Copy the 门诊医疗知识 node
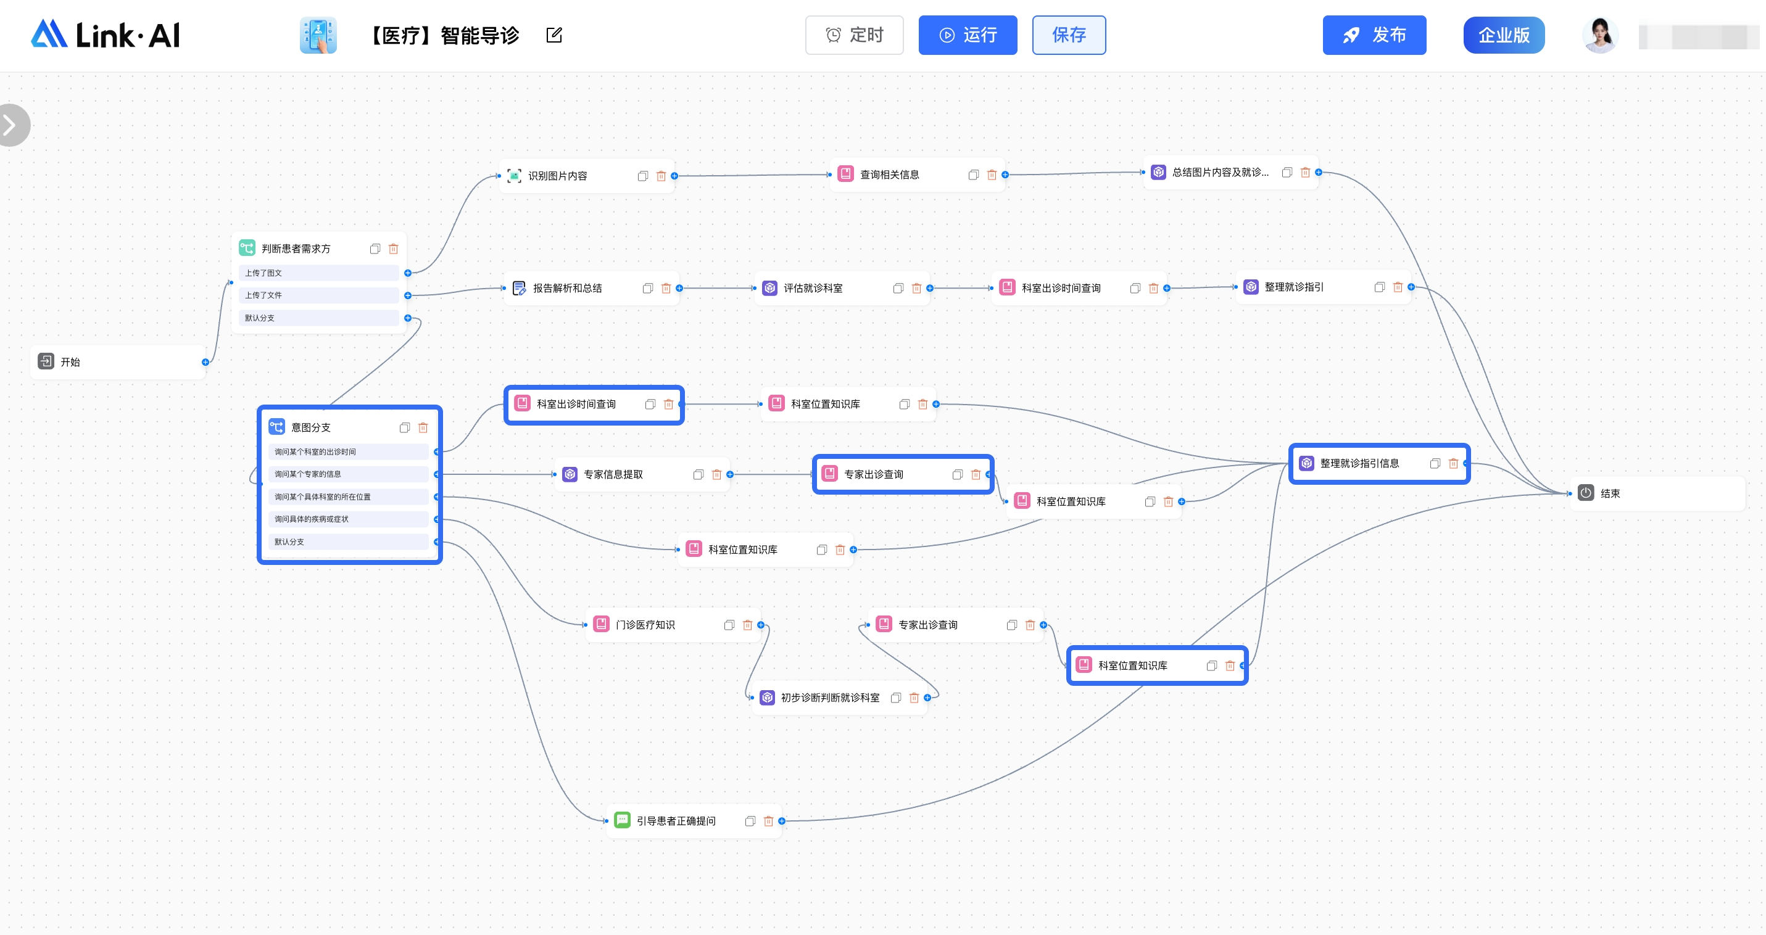The width and height of the screenshot is (1766, 935). tap(729, 625)
